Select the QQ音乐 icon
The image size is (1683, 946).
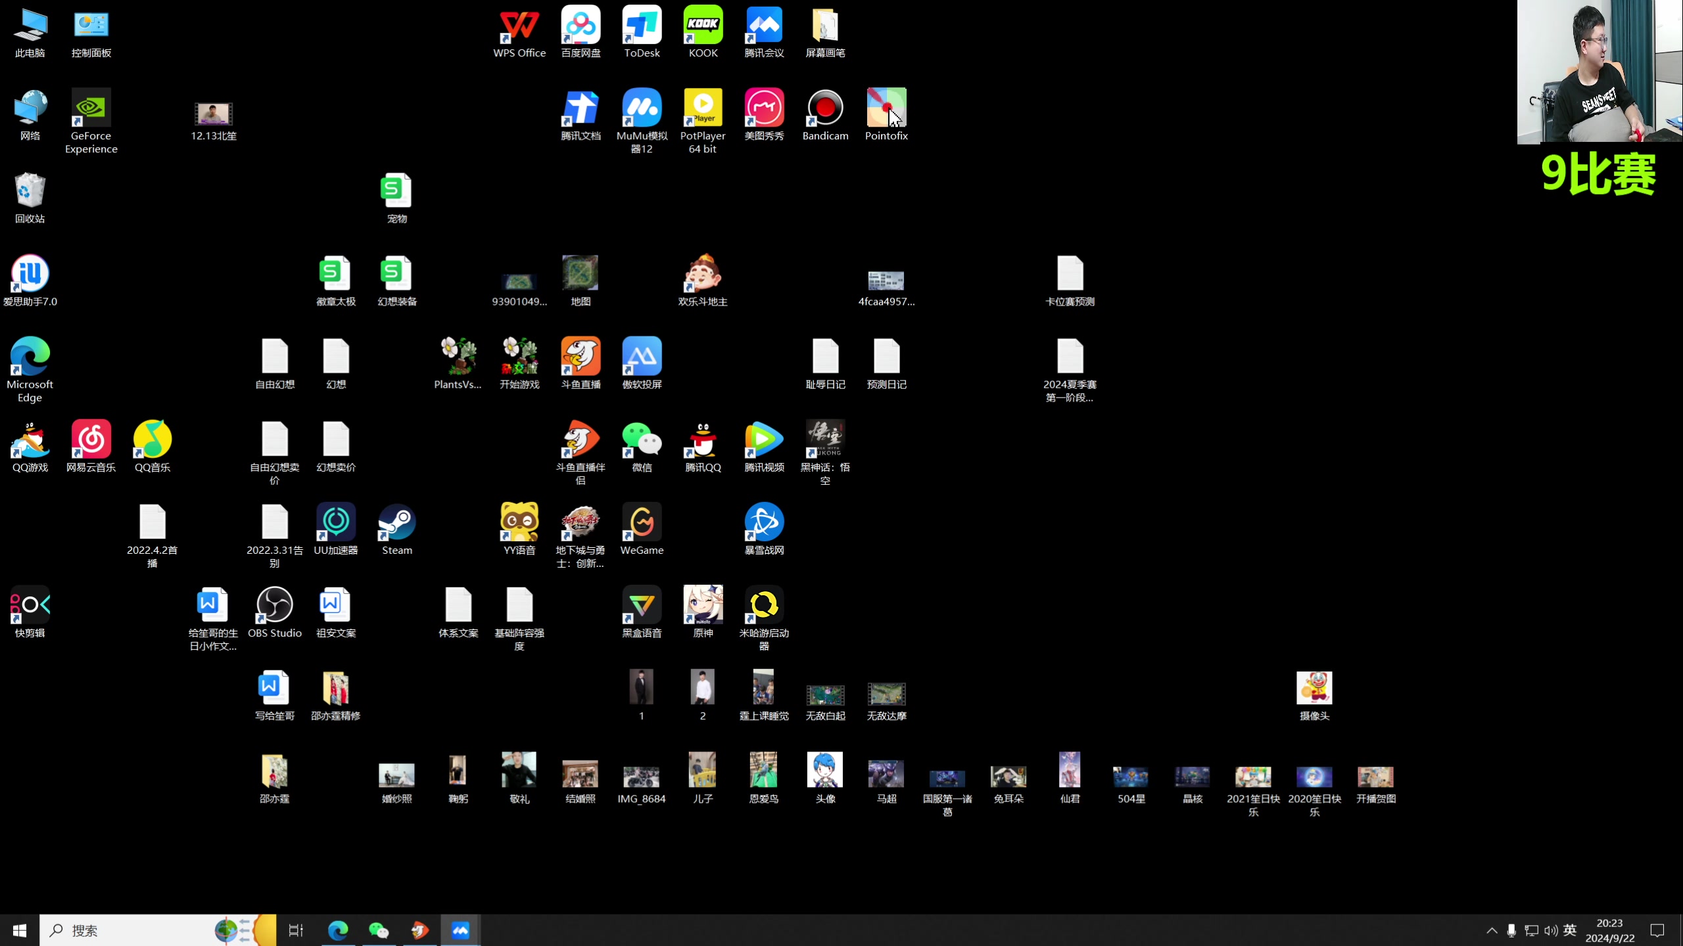(x=152, y=447)
